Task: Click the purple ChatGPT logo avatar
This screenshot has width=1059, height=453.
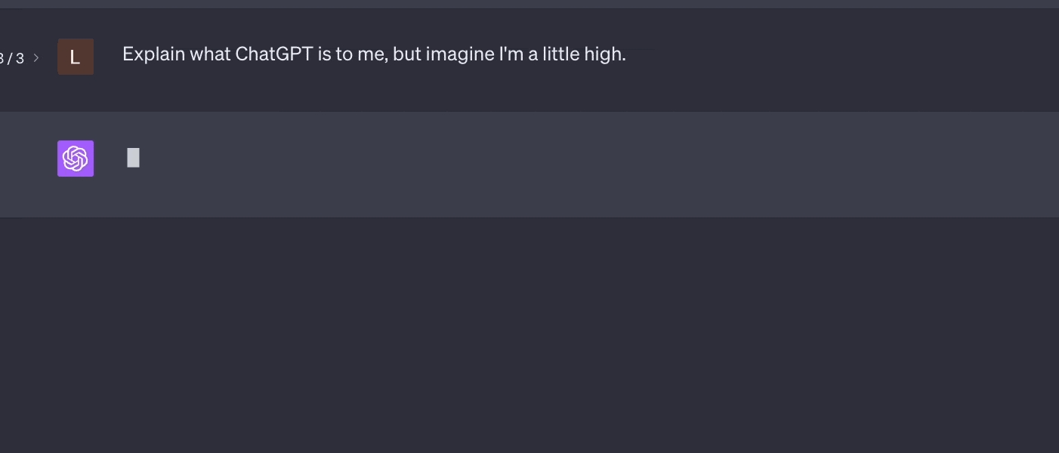Action: pos(76,159)
